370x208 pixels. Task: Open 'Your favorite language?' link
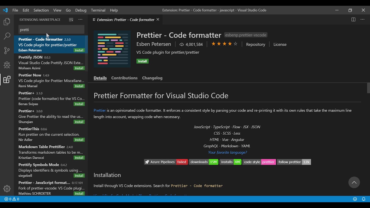227,152
